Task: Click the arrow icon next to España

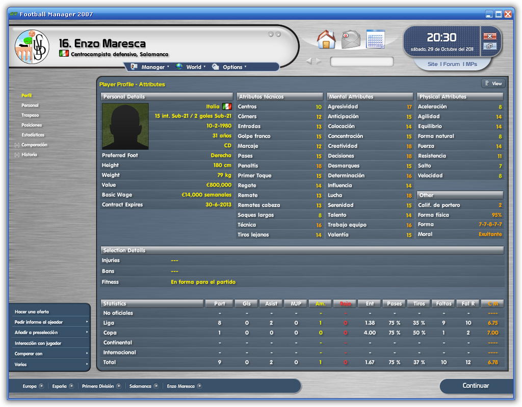Action: (71, 386)
